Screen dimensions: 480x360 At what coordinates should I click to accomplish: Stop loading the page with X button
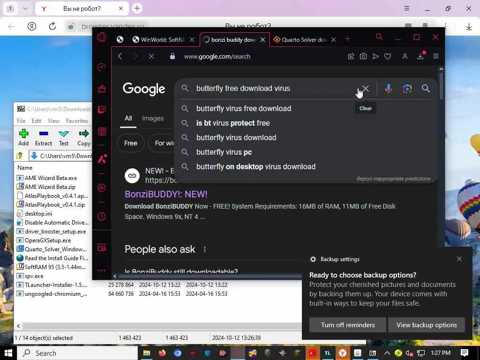click(x=151, y=56)
